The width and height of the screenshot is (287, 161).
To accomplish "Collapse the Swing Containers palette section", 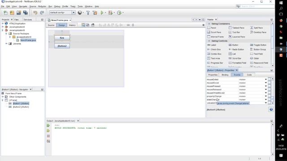I will click(209, 24).
